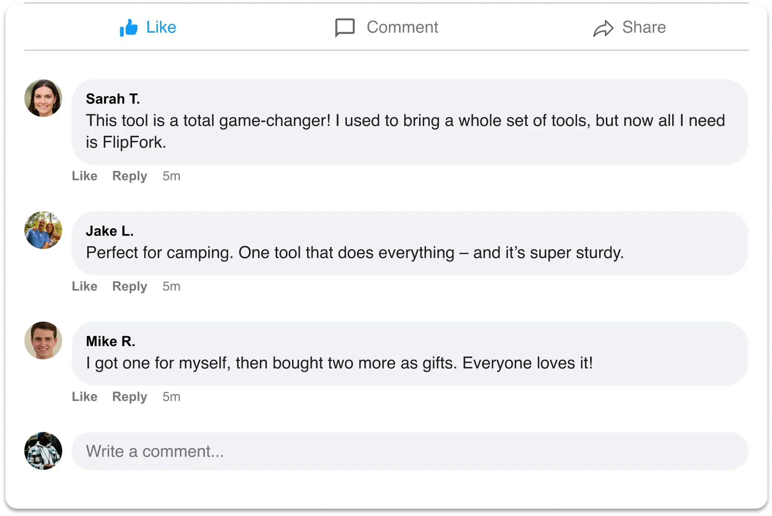Click 5m timestamp under Mike R.'s comment
The height and width of the screenshot is (516, 772).
[171, 396]
